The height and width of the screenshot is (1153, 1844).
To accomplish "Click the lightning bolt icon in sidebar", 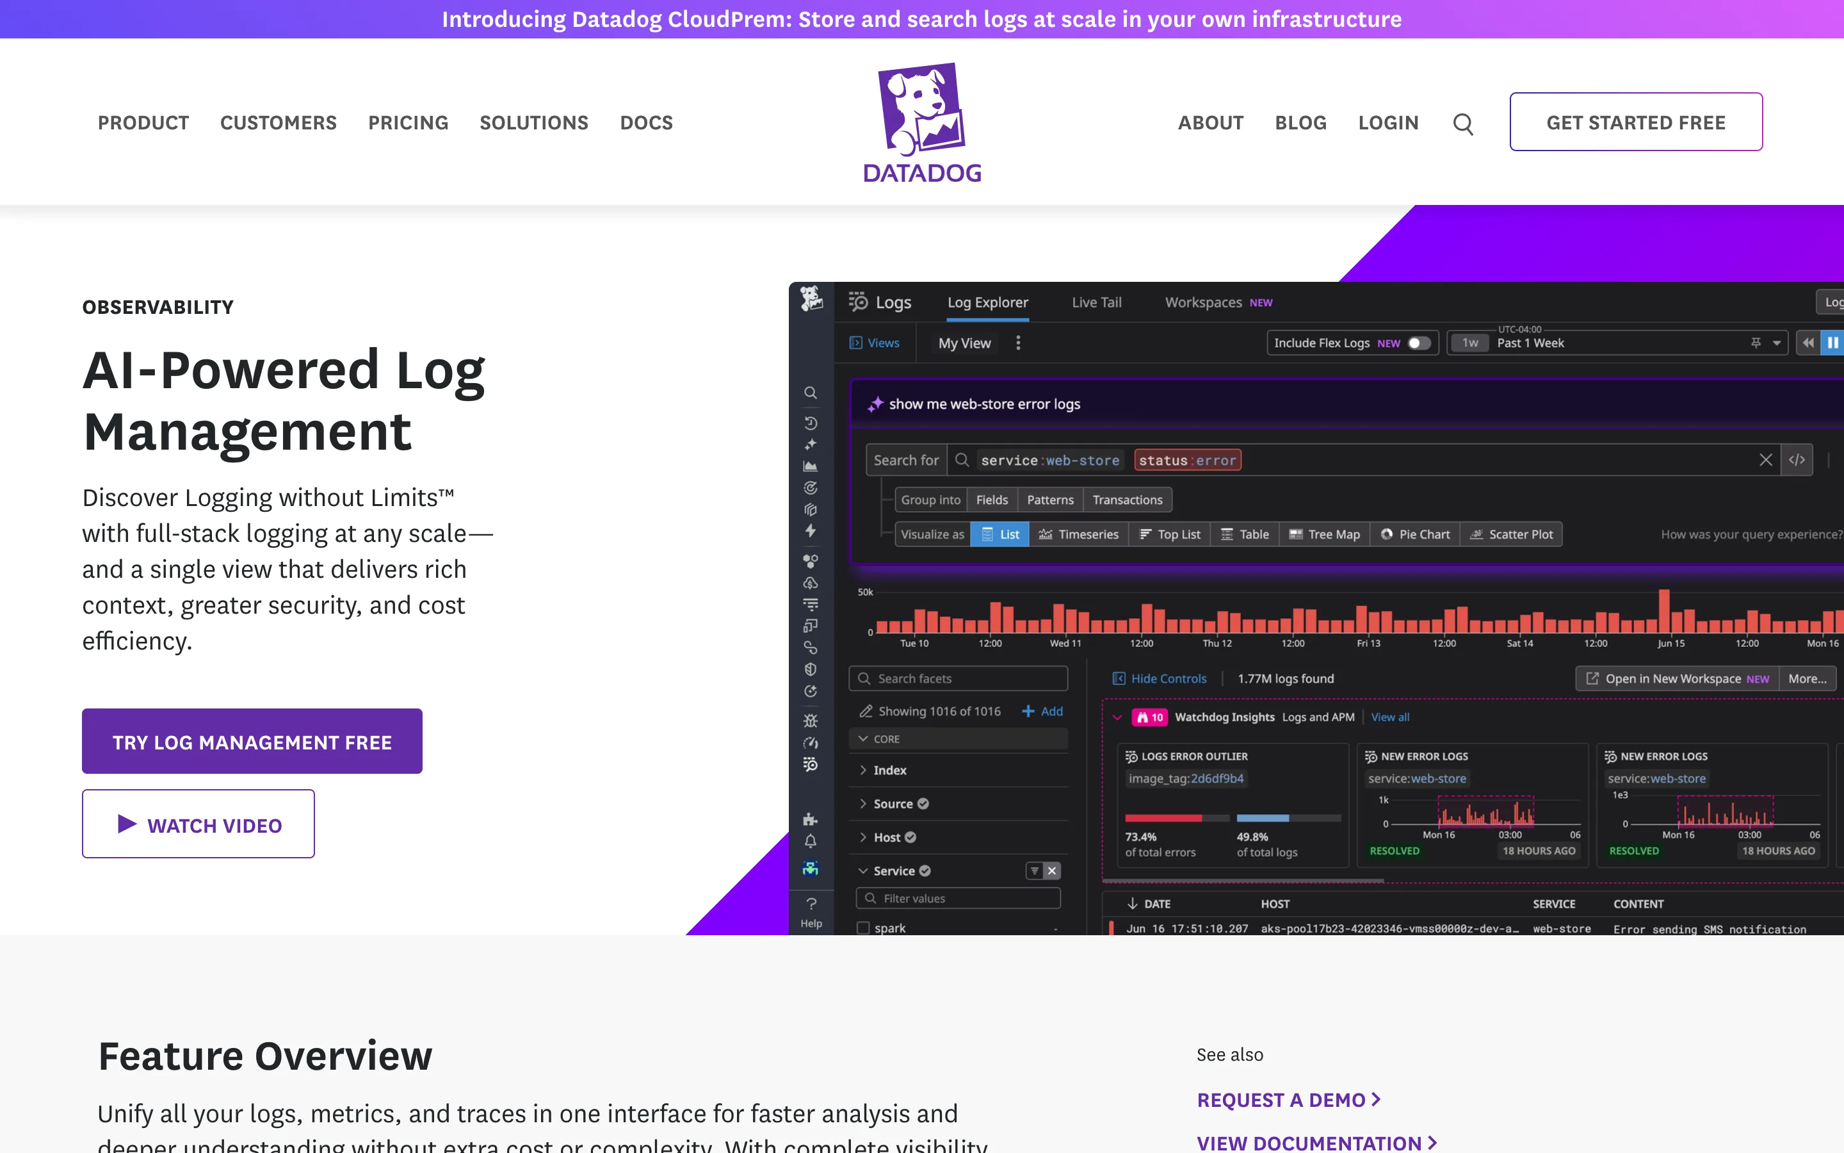I will (x=811, y=531).
